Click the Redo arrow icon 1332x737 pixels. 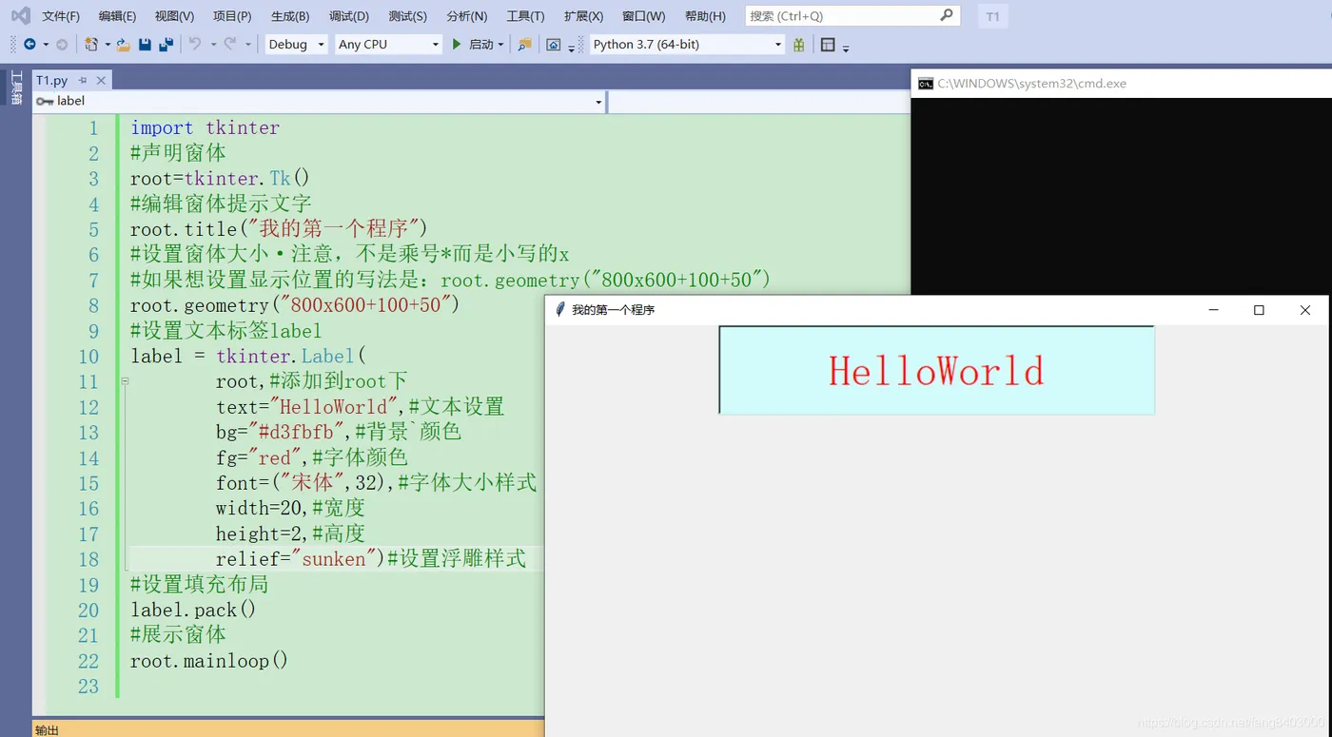tap(229, 45)
